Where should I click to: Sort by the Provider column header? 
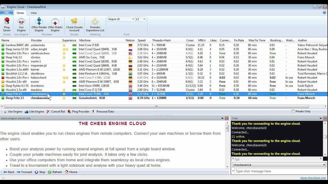tap(46, 40)
